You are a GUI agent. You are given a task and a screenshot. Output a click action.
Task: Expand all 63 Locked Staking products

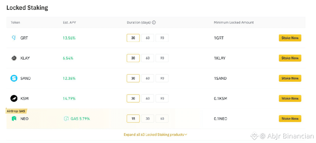click(x=155, y=134)
